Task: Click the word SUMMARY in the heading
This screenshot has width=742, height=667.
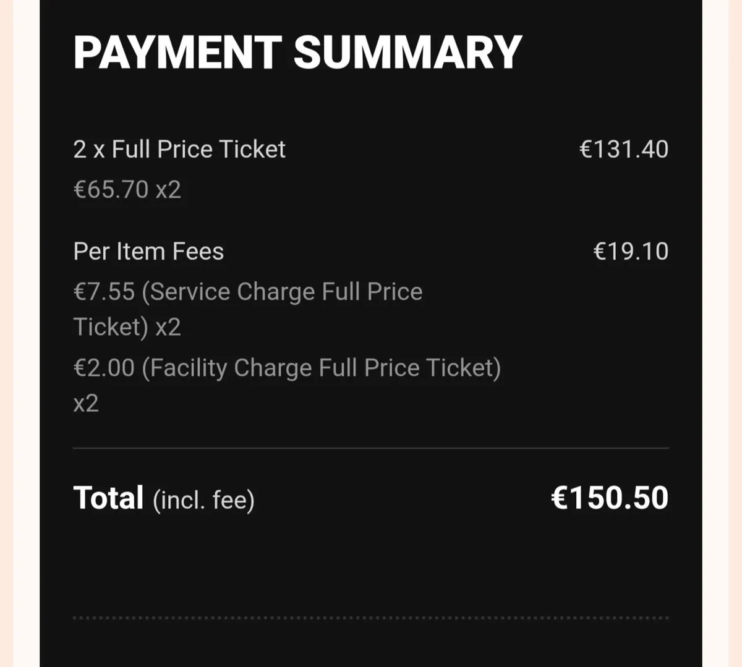Action: click(x=408, y=52)
